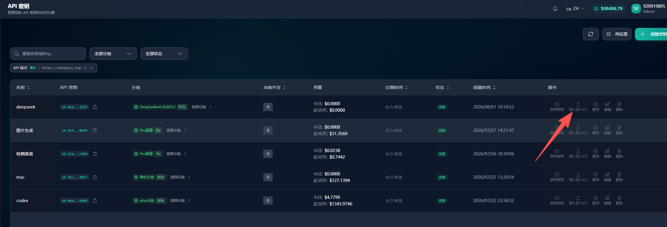Open 选择分组 for the mac row
Image resolution: width=667 pixels, height=227 pixels.
(180, 177)
